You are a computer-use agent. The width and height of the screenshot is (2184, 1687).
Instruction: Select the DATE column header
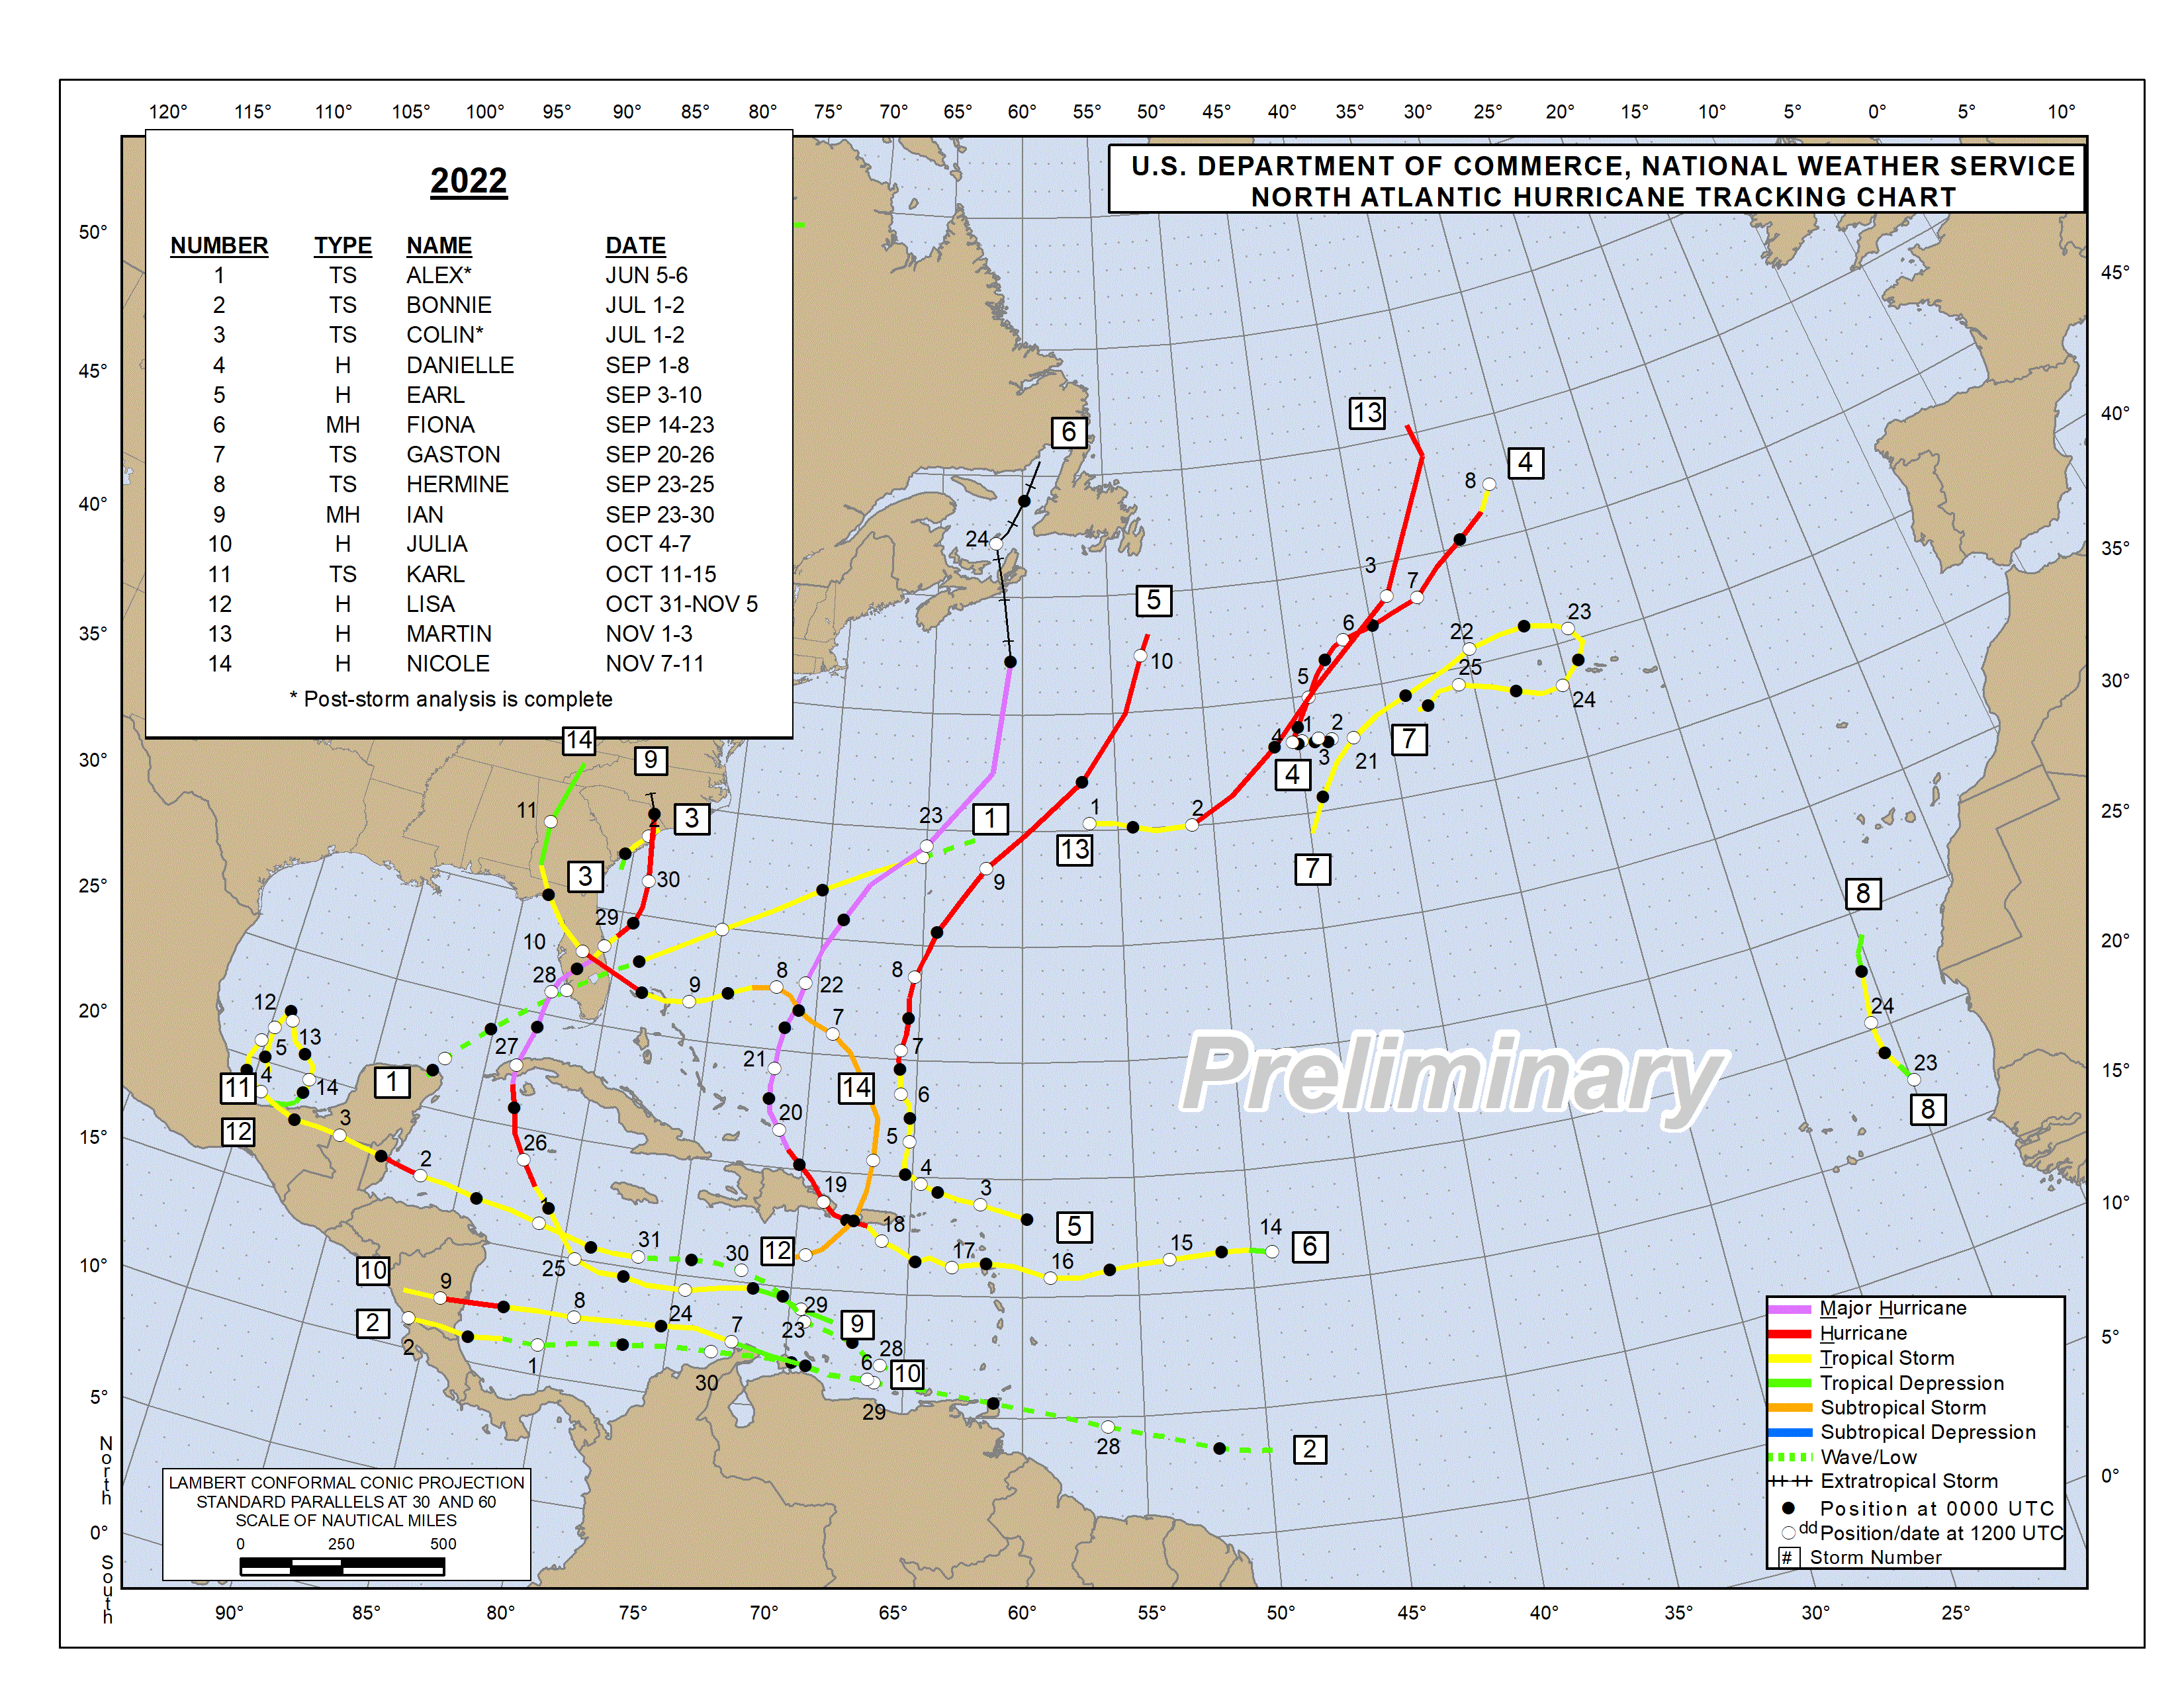[635, 246]
